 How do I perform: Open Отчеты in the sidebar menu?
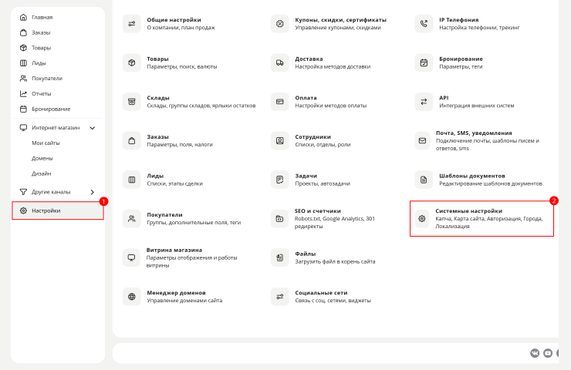[41, 93]
